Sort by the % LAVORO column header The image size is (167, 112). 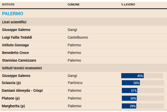pyautogui.click(x=128, y=4)
